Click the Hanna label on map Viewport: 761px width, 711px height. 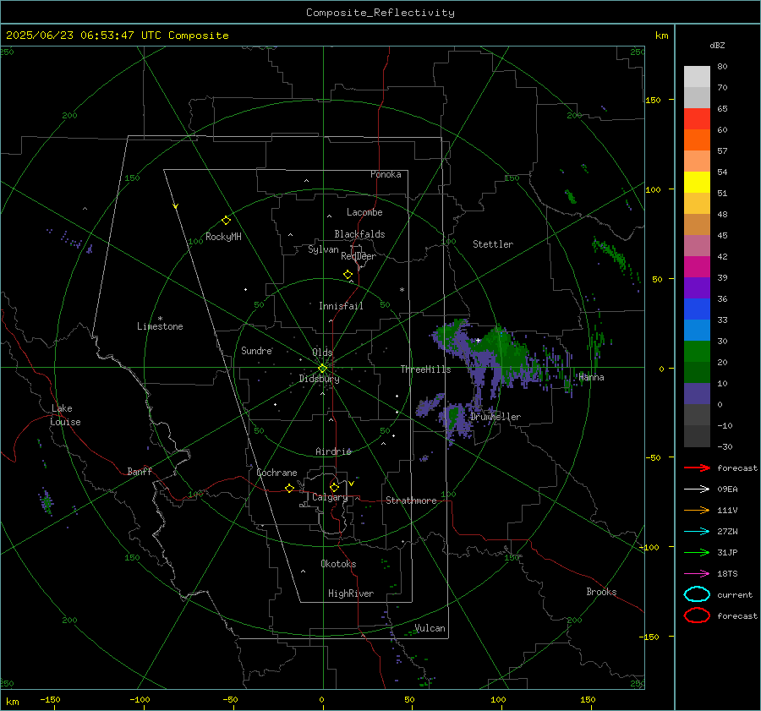tap(591, 377)
